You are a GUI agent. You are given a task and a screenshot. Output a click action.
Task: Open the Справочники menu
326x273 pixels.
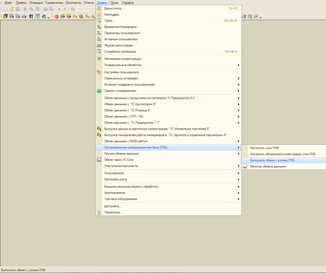click(x=54, y=3)
